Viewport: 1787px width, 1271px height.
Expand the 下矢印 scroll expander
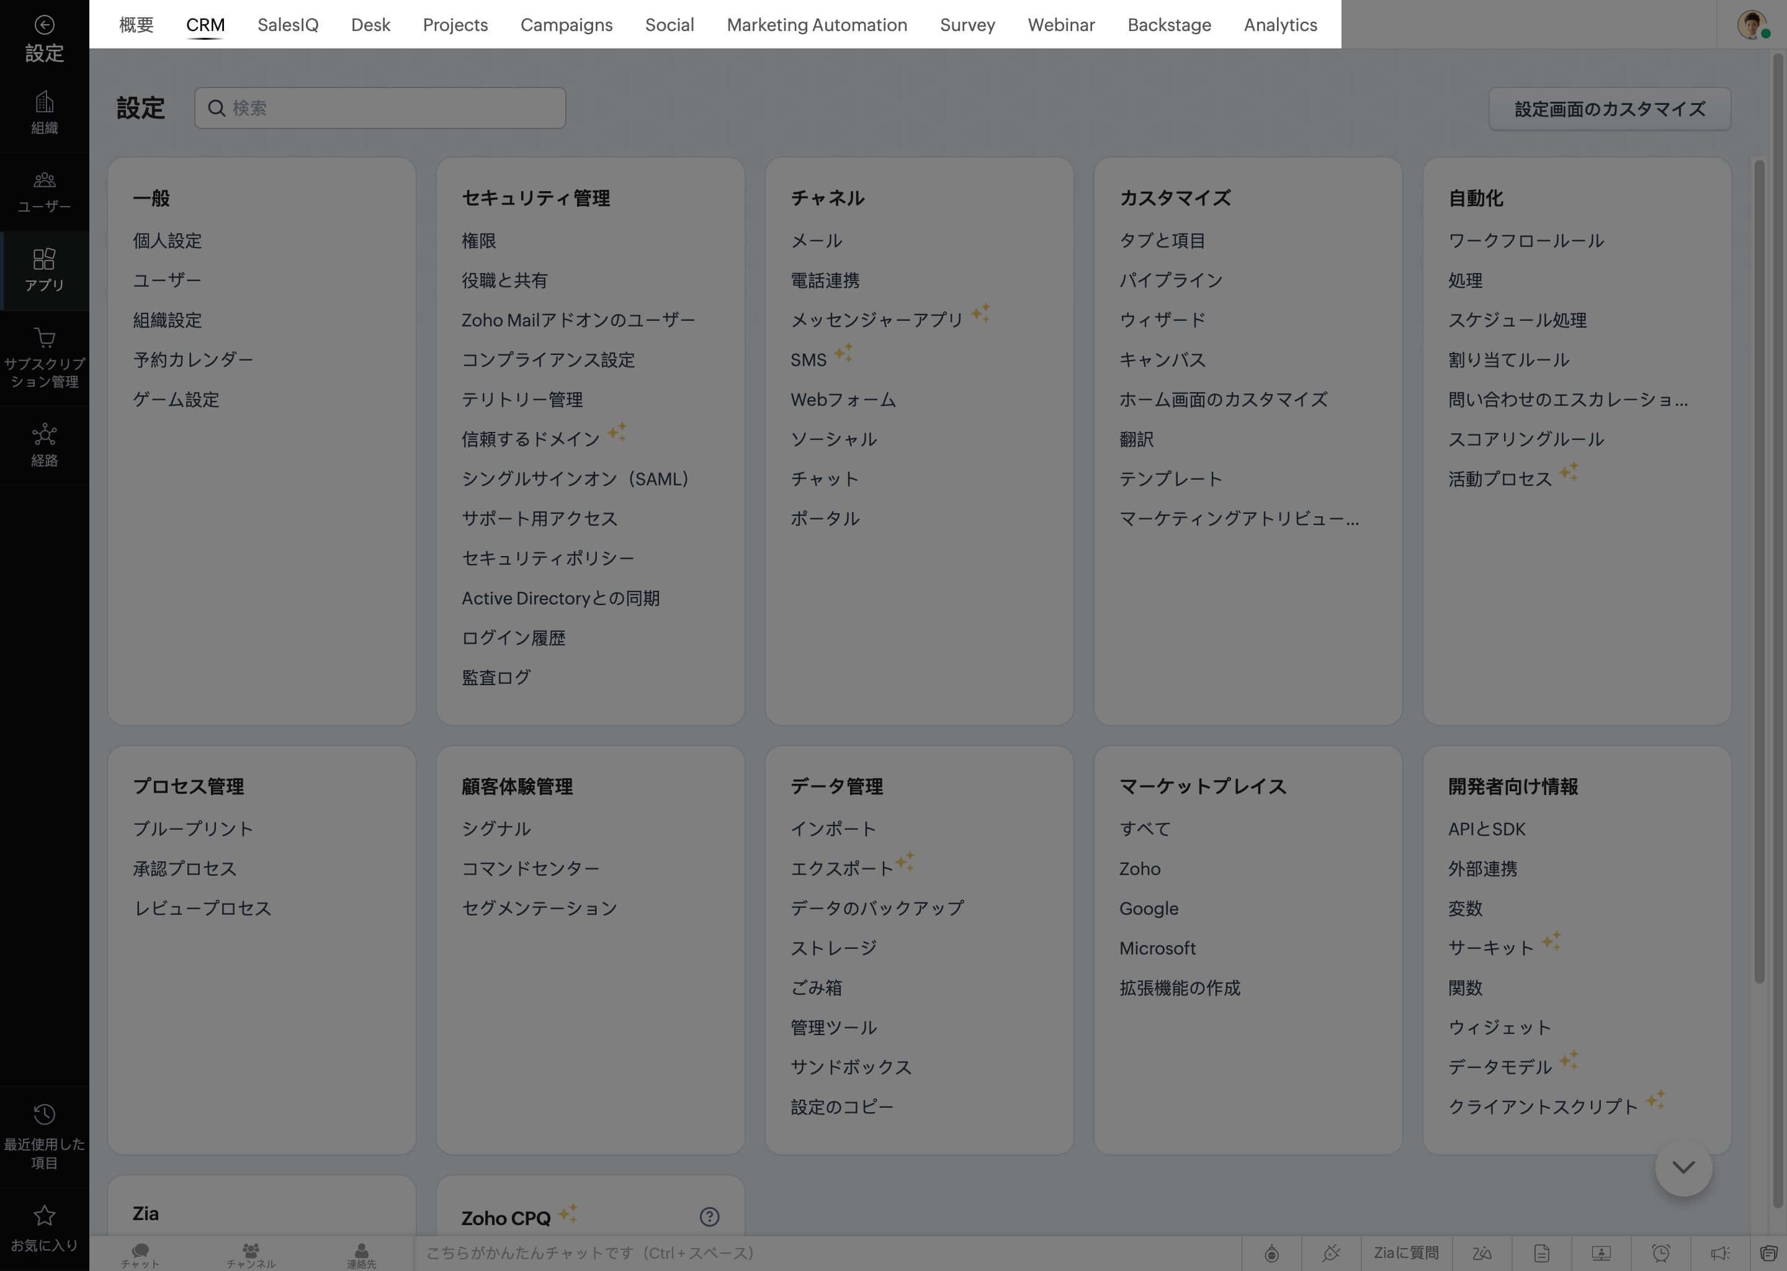point(1684,1169)
